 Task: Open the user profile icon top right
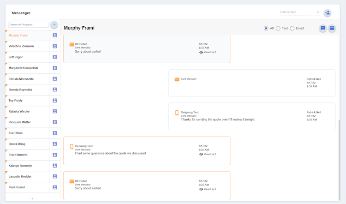pyautogui.click(x=327, y=13)
